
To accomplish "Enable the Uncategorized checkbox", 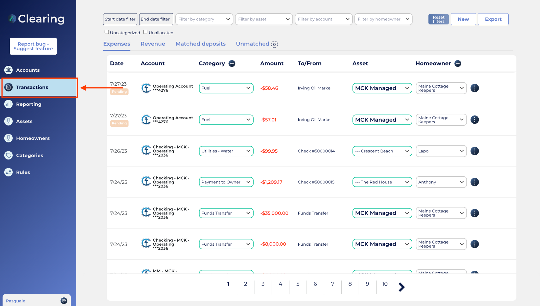I will pyautogui.click(x=107, y=32).
